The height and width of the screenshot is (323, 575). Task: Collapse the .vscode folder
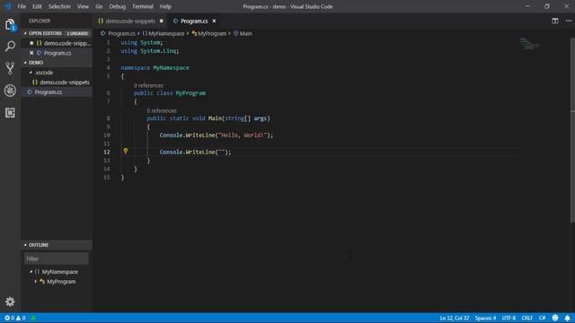click(x=31, y=73)
